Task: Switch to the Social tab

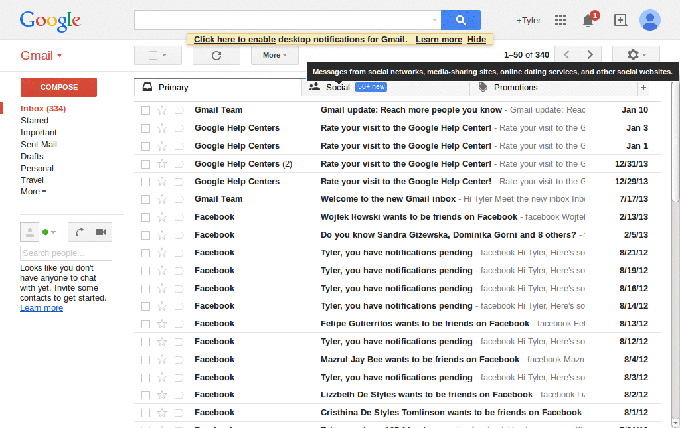Action: click(x=386, y=88)
